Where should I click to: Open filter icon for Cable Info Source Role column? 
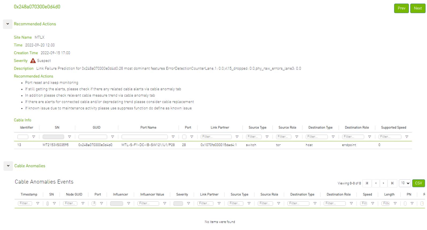tap(296, 137)
